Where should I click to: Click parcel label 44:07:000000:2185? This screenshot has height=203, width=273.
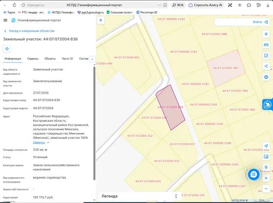[209, 124]
